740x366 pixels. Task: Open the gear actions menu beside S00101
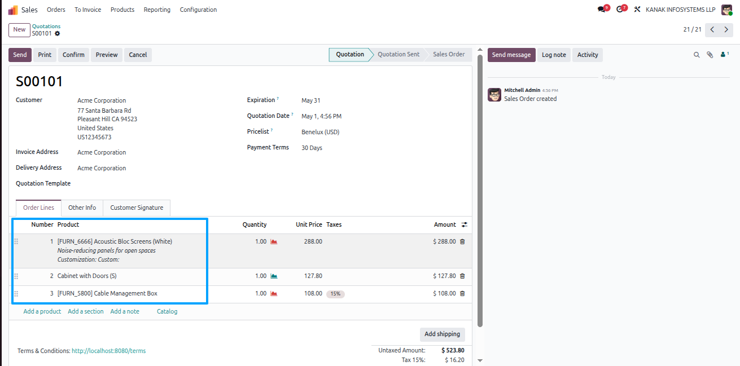point(58,34)
